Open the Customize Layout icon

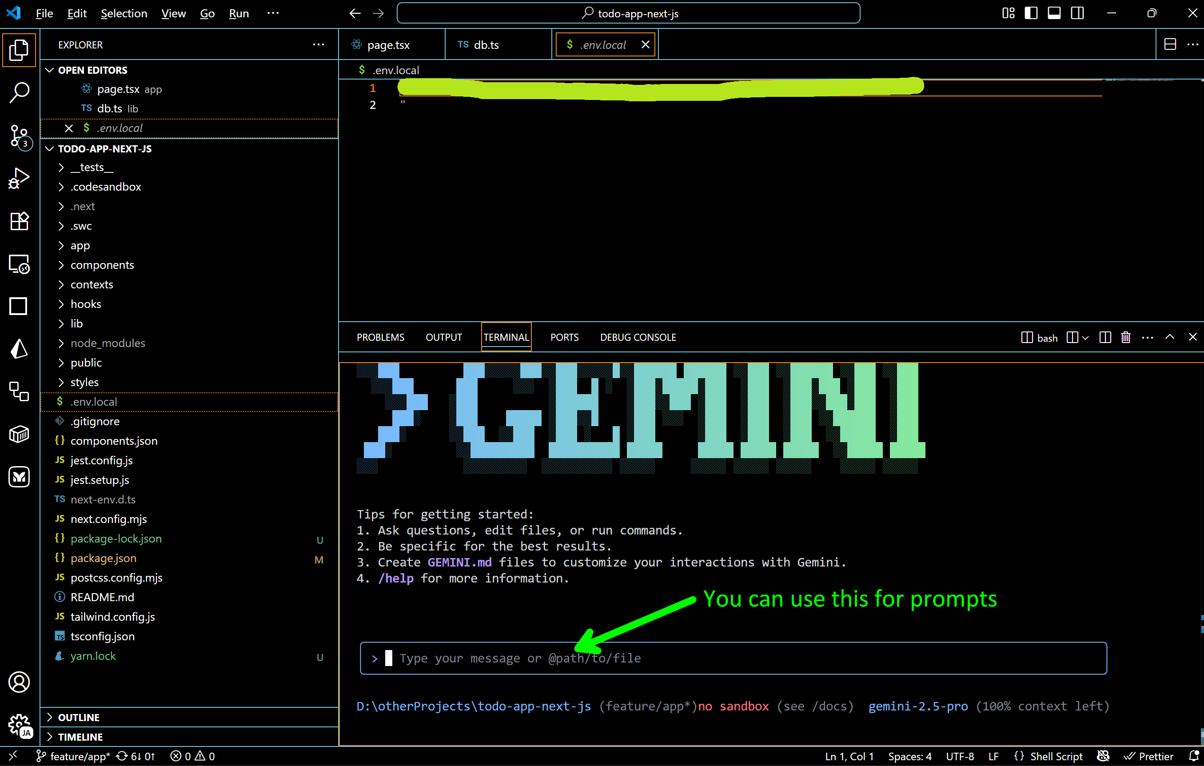[x=1009, y=13]
